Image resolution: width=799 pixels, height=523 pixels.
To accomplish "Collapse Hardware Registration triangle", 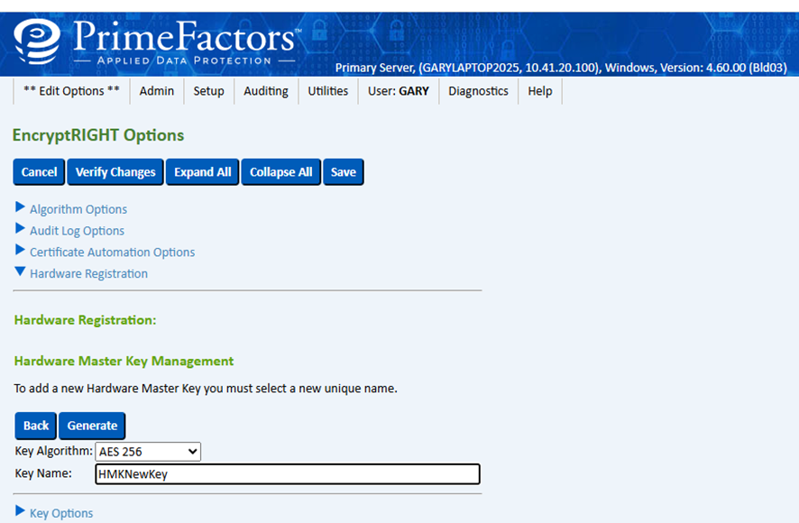I will 20,271.
